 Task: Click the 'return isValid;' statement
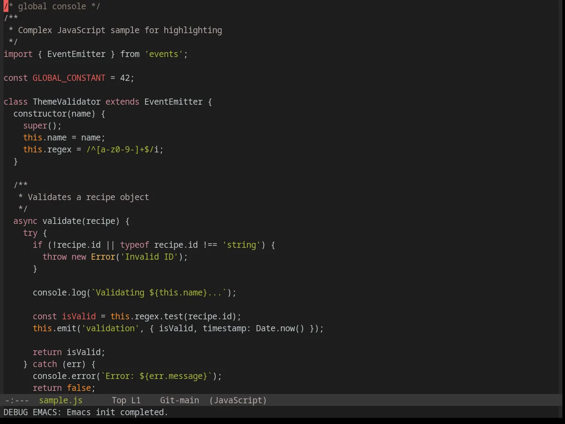(69, 352)
